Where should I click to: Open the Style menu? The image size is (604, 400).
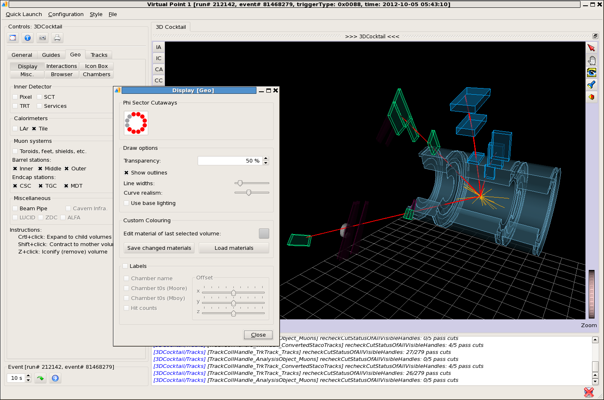[96, 14]
